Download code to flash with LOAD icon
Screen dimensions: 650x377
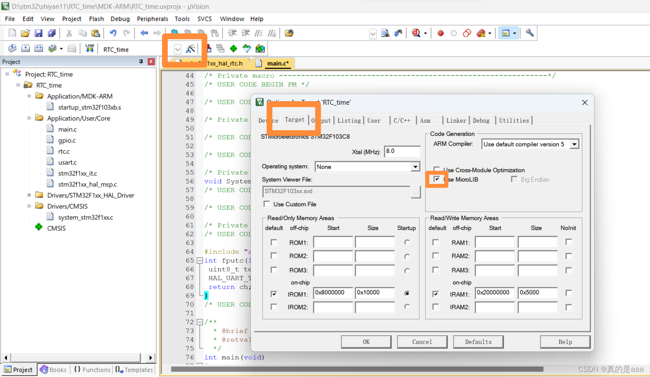pos(90,48)
